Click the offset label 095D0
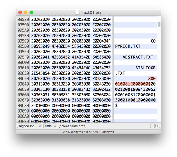 23,46
